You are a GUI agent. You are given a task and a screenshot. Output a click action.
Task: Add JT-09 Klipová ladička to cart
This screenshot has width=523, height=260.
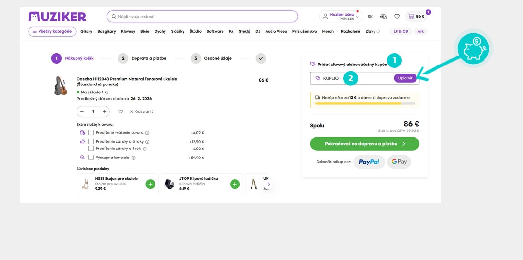235,184
